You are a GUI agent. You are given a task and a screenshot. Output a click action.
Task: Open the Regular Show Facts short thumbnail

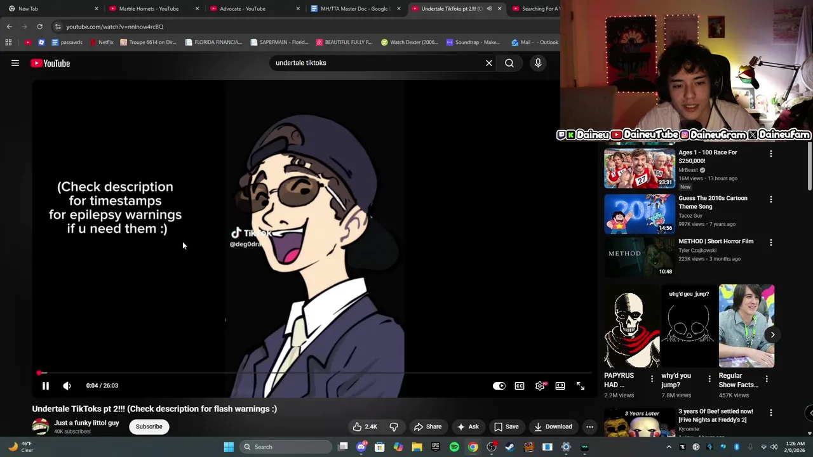[746, 326]
